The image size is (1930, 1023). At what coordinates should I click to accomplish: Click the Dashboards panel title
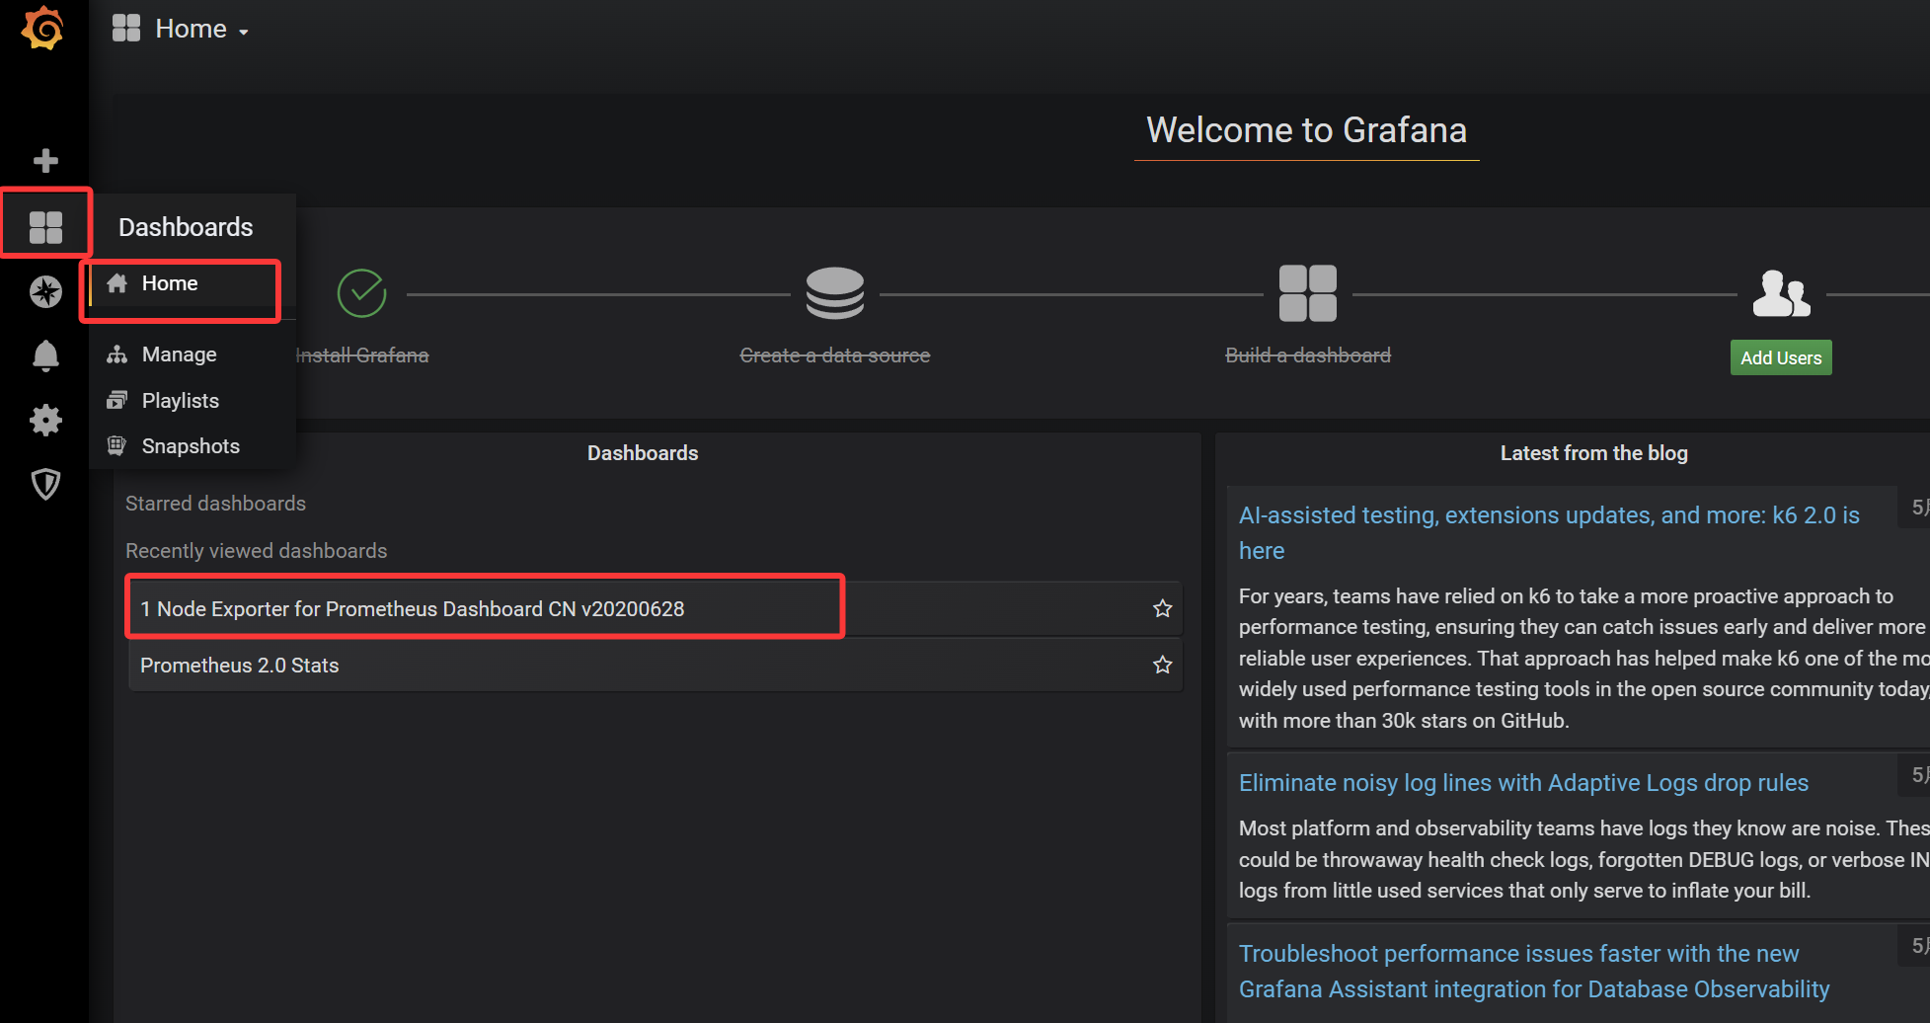[643, 453]
